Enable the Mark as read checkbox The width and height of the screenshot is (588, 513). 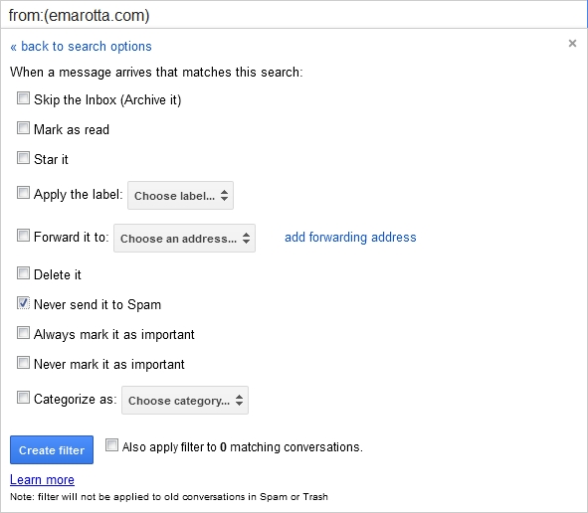click(23, 128)
